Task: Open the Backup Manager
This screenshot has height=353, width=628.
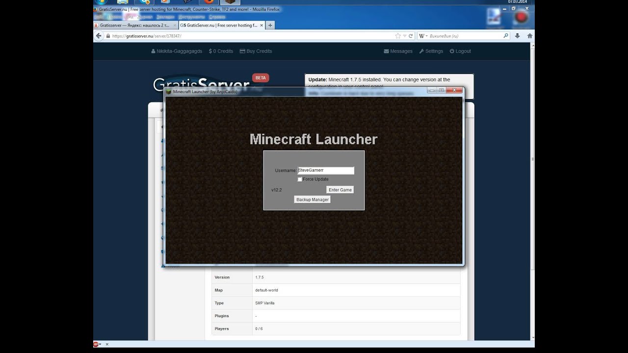Action: point(313,200)
